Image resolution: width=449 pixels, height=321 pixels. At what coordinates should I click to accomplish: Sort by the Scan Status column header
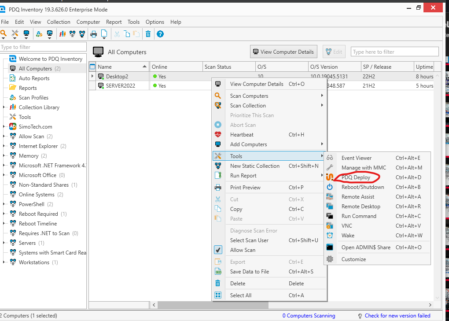229,67
